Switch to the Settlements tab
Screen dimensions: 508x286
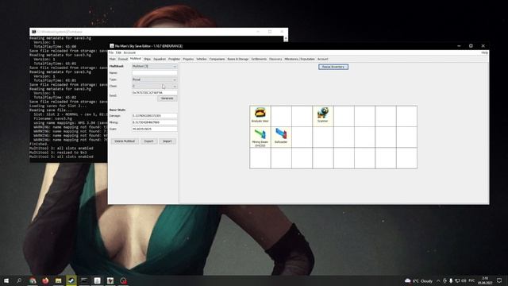coord(259,59)
